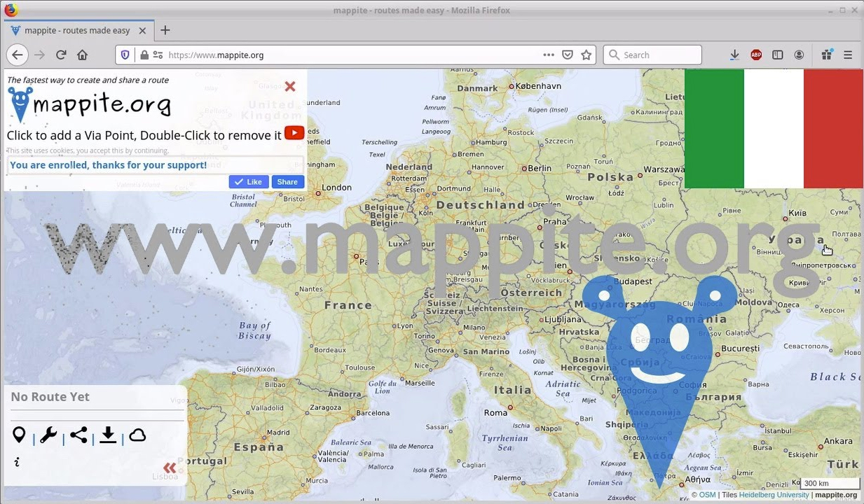
Task: Reload the page
Action: pos(61,55)
